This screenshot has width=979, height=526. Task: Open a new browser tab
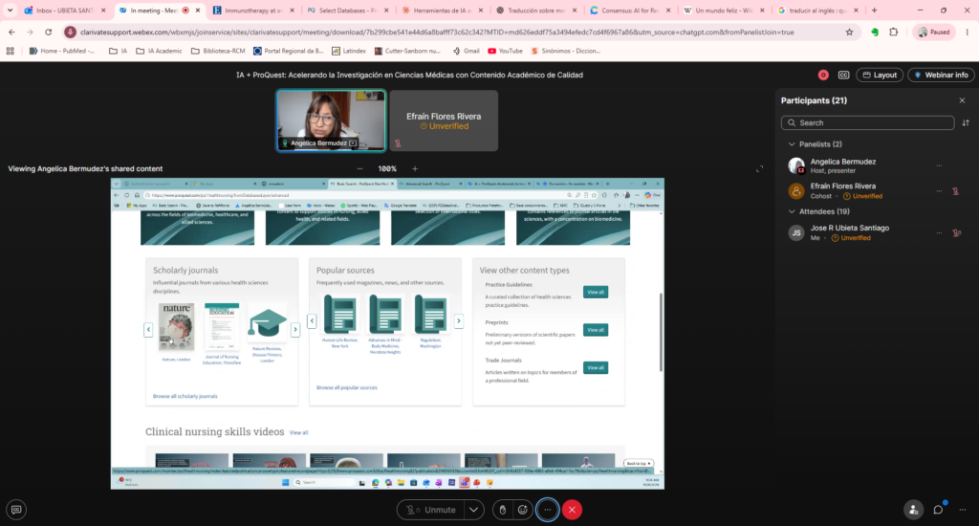click(x=874, y=11)
